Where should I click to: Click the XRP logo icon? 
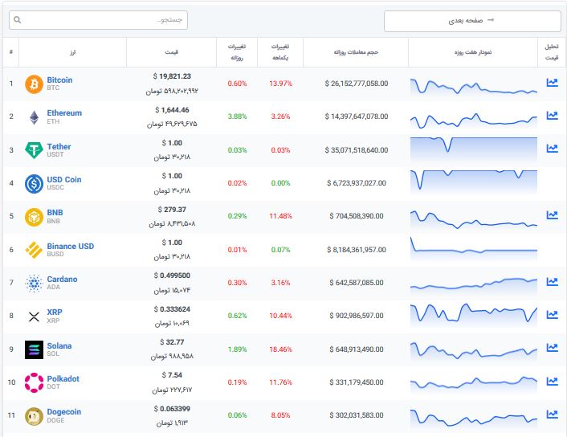34,317
